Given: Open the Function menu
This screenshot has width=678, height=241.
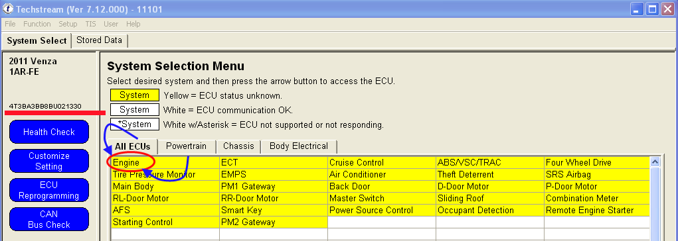Looking at the screenshot, I should tap(37, 24).
